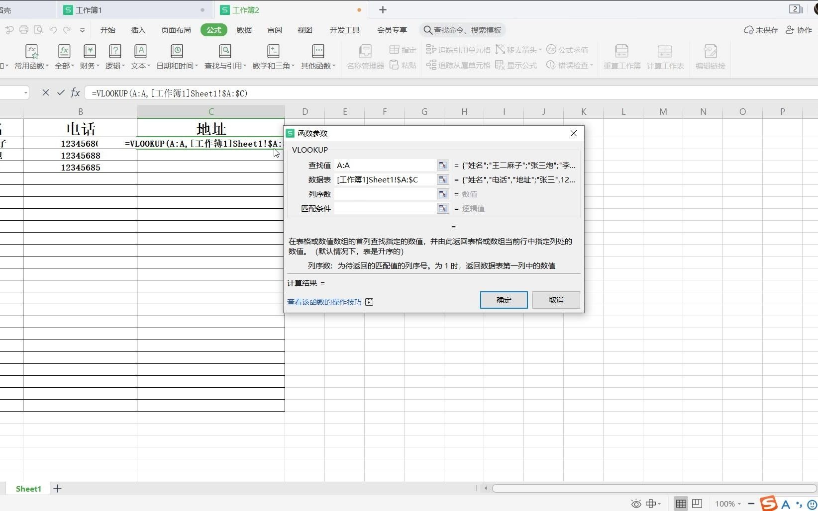
Task: Switch to the 页面布局 ribbon tab
Action: pyautogui.click(x=176, y=30)
